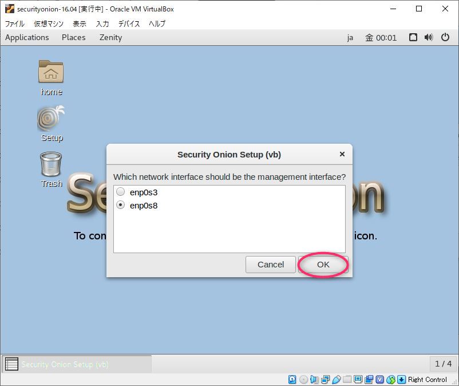Click the Security Onion Setup taskbar entry

[77, 364]
